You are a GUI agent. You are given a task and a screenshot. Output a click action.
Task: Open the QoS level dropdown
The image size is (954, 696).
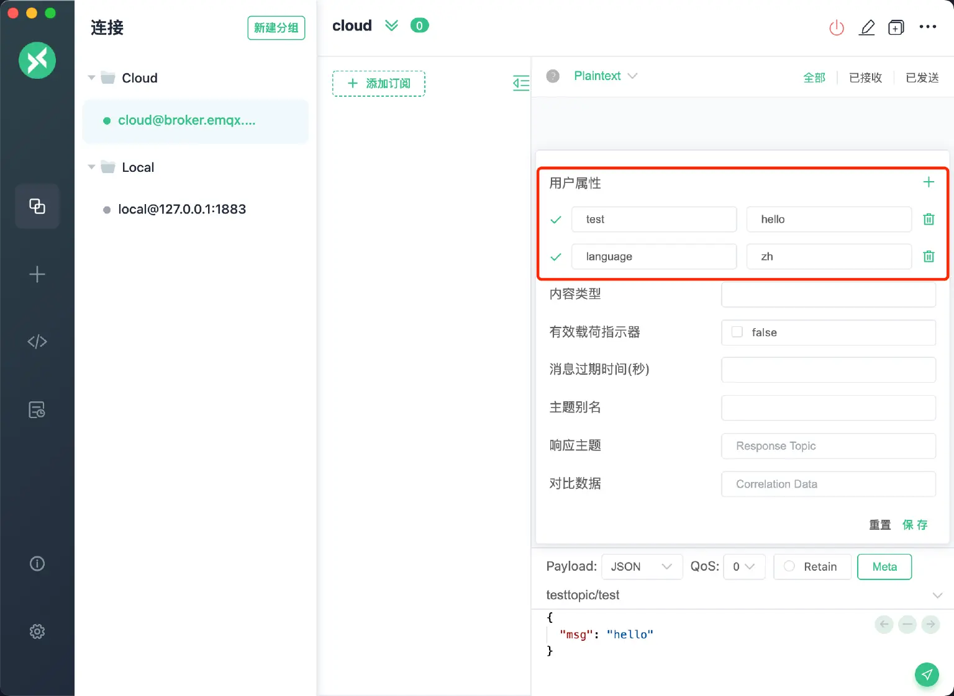click(744, 566)
